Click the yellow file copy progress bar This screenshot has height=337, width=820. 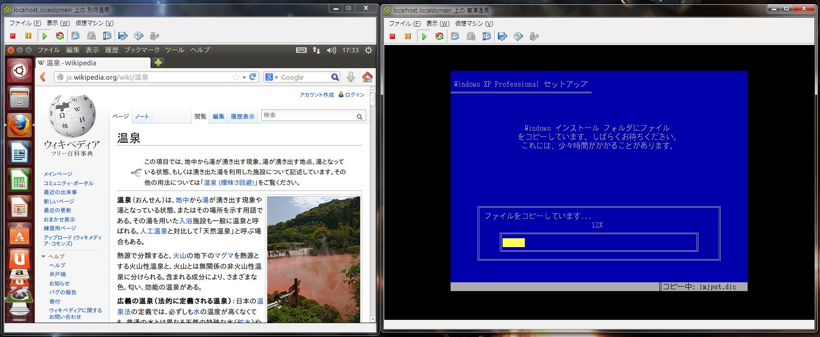coord(514,242)
